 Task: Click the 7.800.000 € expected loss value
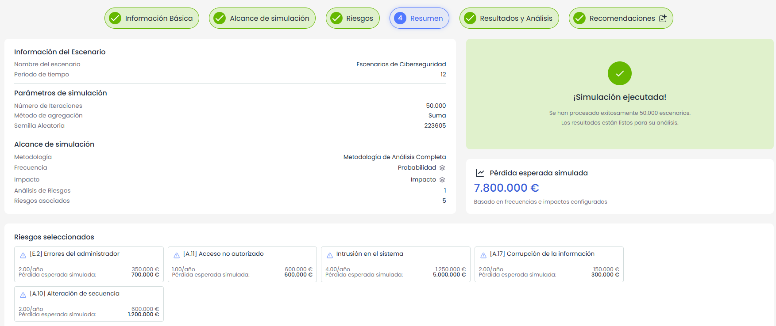506,188
